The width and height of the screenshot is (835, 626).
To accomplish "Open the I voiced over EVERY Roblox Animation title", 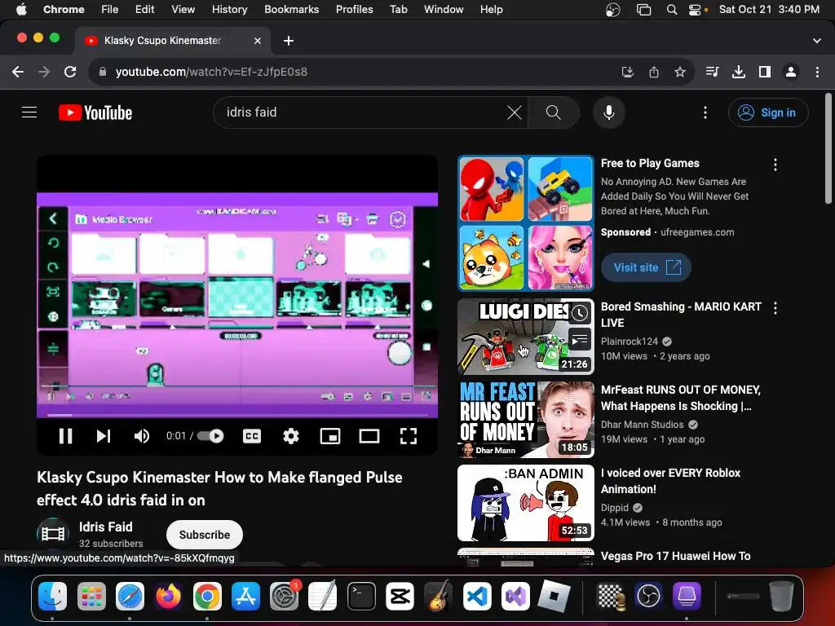I will 670,481.
